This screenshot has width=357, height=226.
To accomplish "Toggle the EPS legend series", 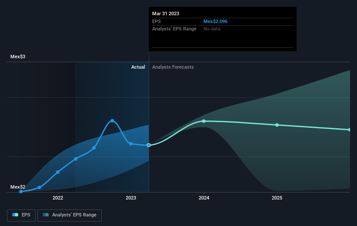I will point(21,215).
